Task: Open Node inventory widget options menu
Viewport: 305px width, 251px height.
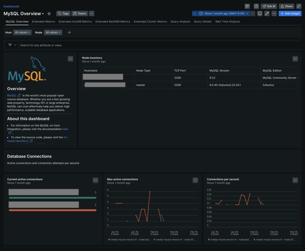Action: tap(295, 59)
